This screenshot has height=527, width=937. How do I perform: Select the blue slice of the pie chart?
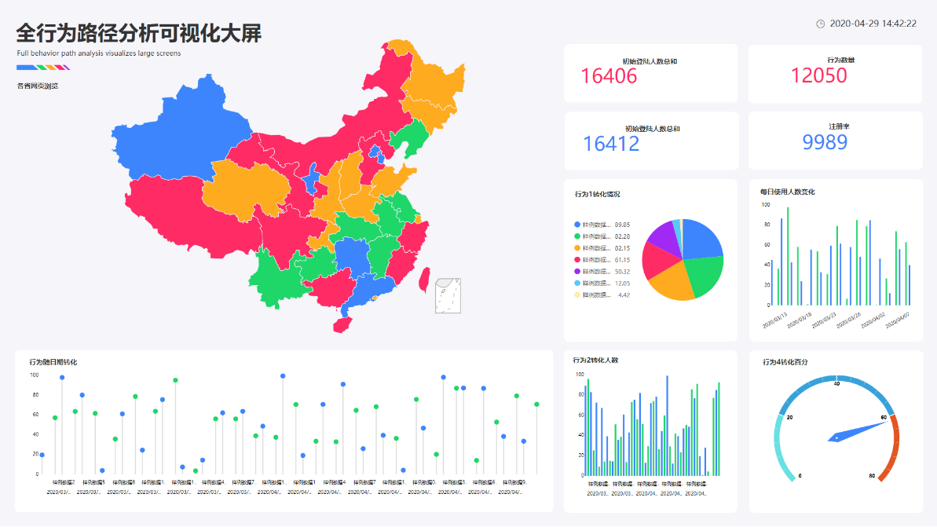(x=701, y=239)
